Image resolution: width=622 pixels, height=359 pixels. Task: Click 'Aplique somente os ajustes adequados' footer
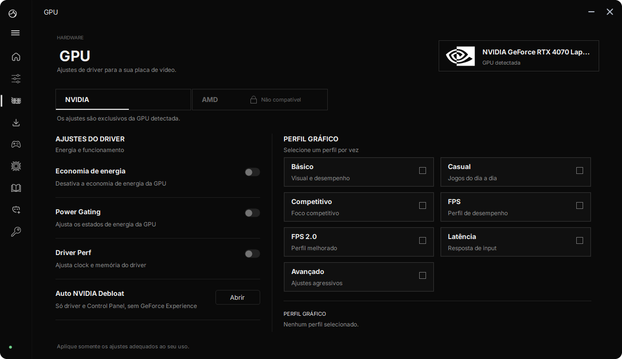123,346
